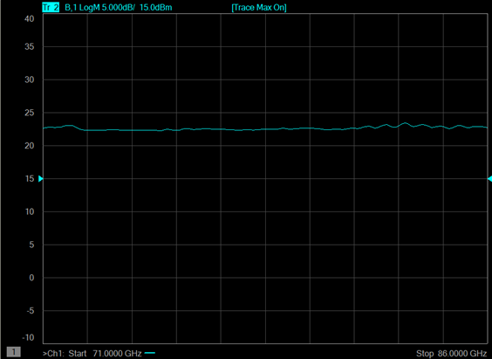This screenshot has width=492, height=359.
Task: Click the Stop 86.0000 GHz frequency value
Action: (452, 354)
